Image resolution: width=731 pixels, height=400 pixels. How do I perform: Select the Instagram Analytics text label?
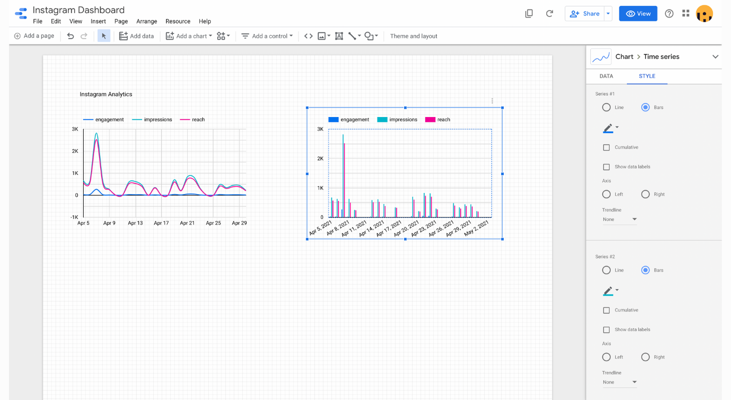point(106,94)
